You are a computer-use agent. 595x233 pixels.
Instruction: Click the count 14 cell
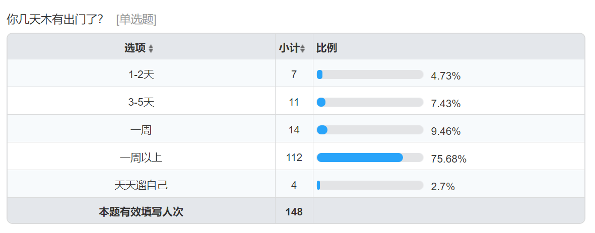(x=294, y=130)
